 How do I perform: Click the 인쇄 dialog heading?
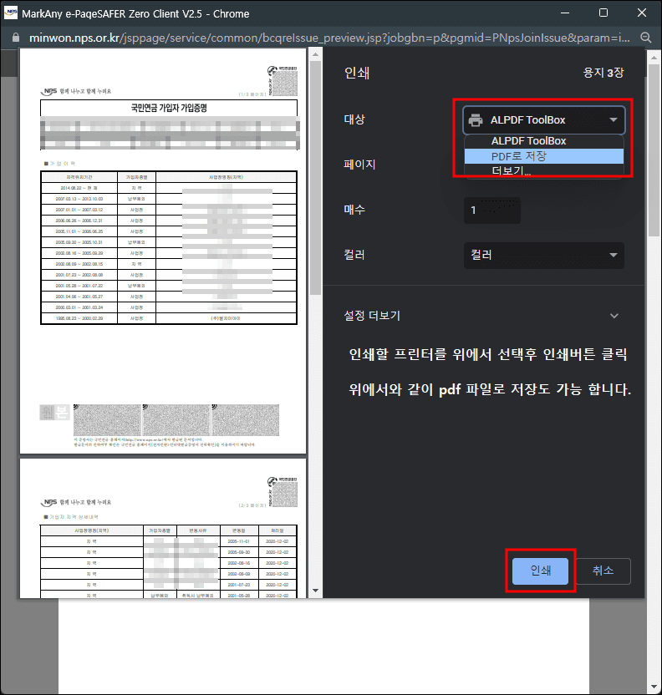(x=357, y=73)
